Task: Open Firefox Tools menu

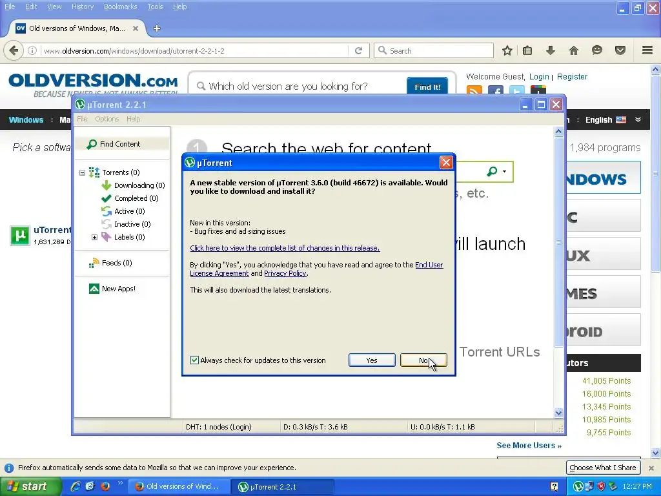Action: click(x=155, y=6)
